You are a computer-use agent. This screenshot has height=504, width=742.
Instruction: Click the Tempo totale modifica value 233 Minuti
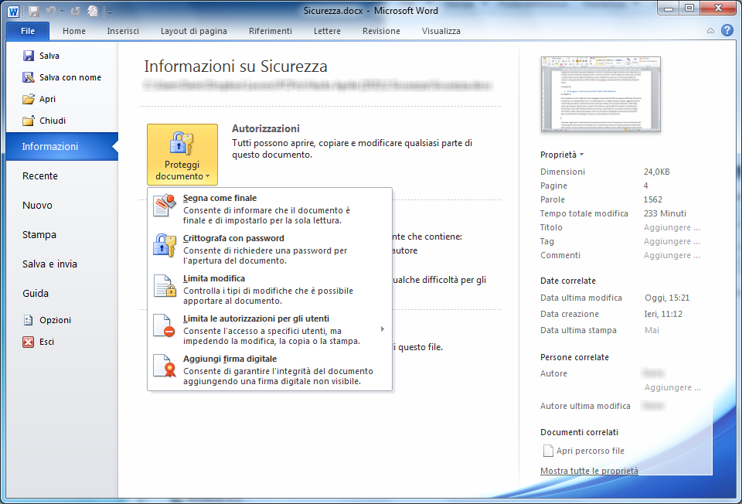[665, 213]
